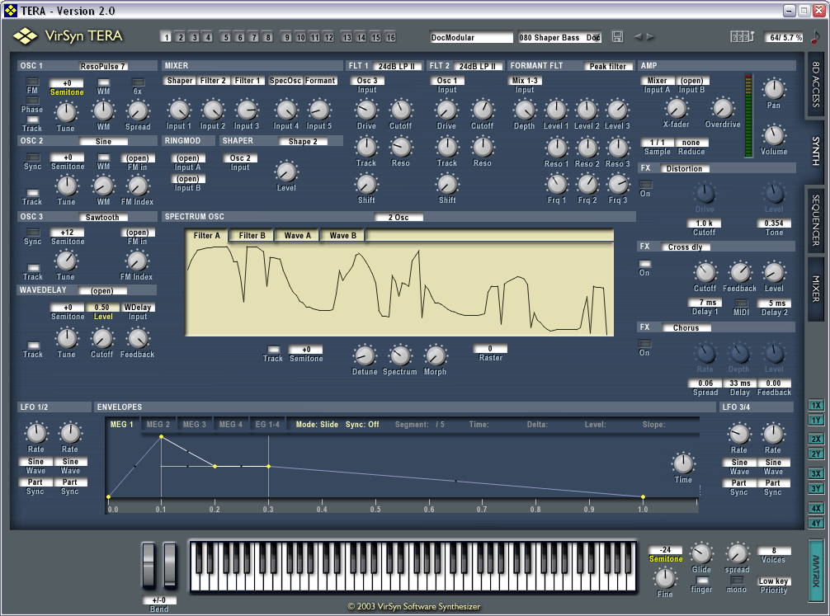This screenshot has height=616, width=830.
Task: Enable the Chorus FX On switch
Action: point(644,343)
